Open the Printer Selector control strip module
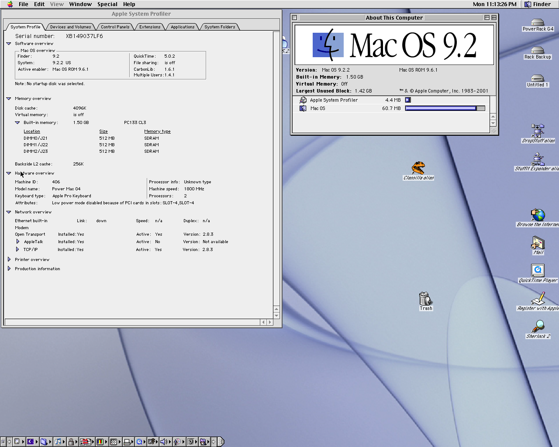This screenshot has height=447, width=559. point(128,442)
